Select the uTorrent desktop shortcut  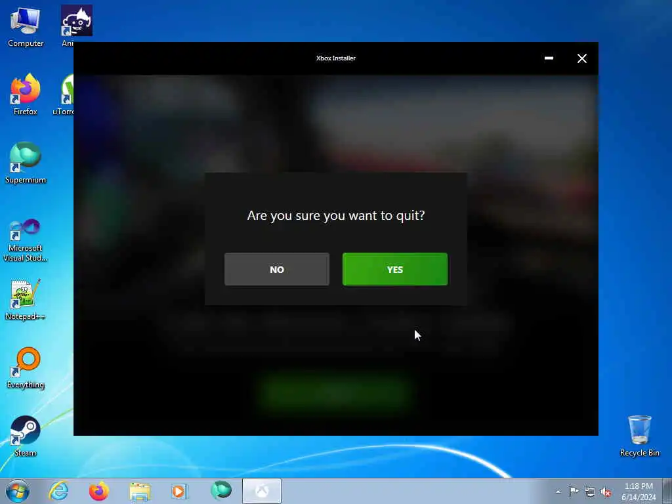(65, 94)
